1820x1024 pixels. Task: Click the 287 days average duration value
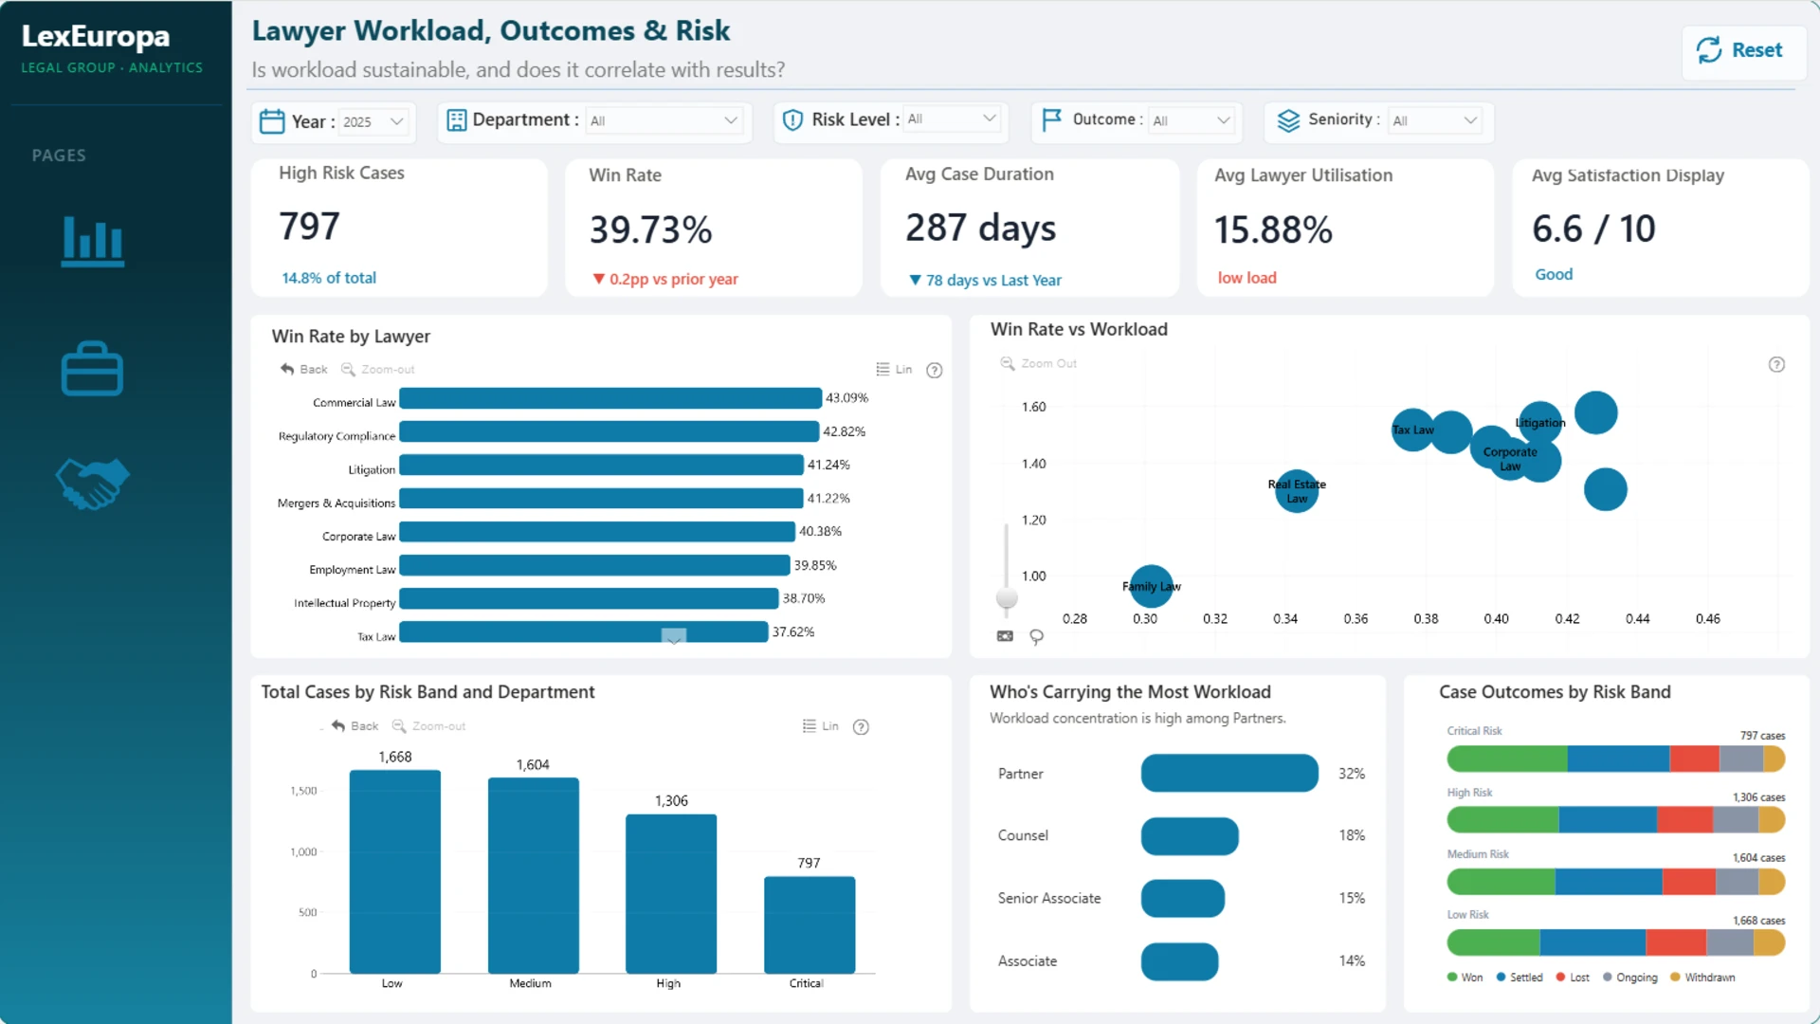pyautogui.click(x=980, y=229)
